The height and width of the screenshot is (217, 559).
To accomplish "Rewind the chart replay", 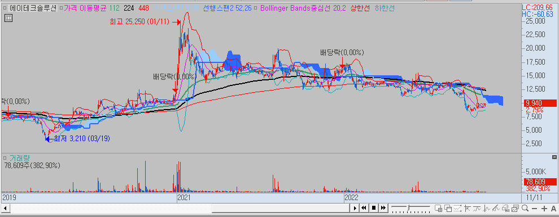I will (x=364, y=208).
